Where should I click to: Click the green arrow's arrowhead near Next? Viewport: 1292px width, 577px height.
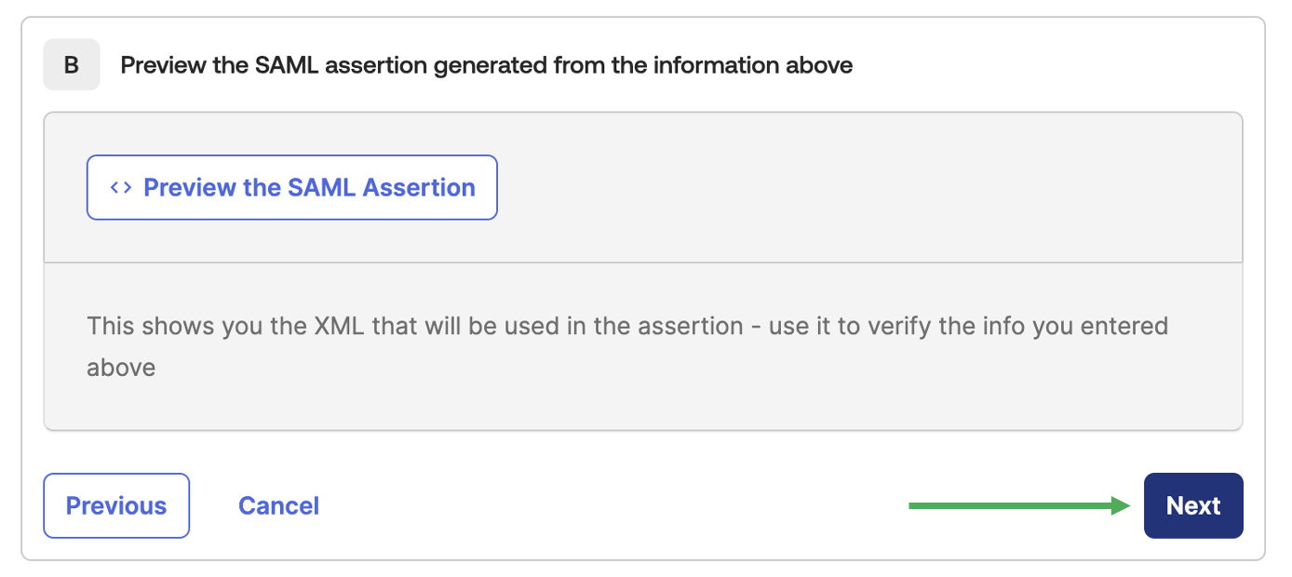[1122, 505]
